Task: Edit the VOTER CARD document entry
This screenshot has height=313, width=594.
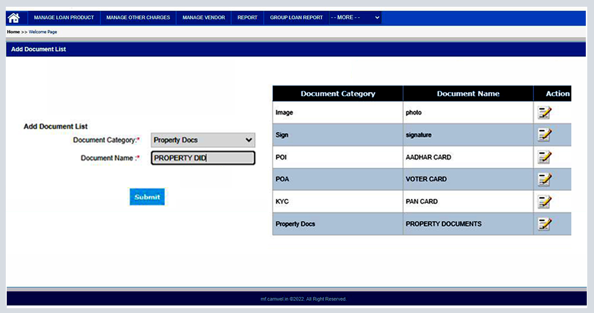Action: click(x=544, y=179)
